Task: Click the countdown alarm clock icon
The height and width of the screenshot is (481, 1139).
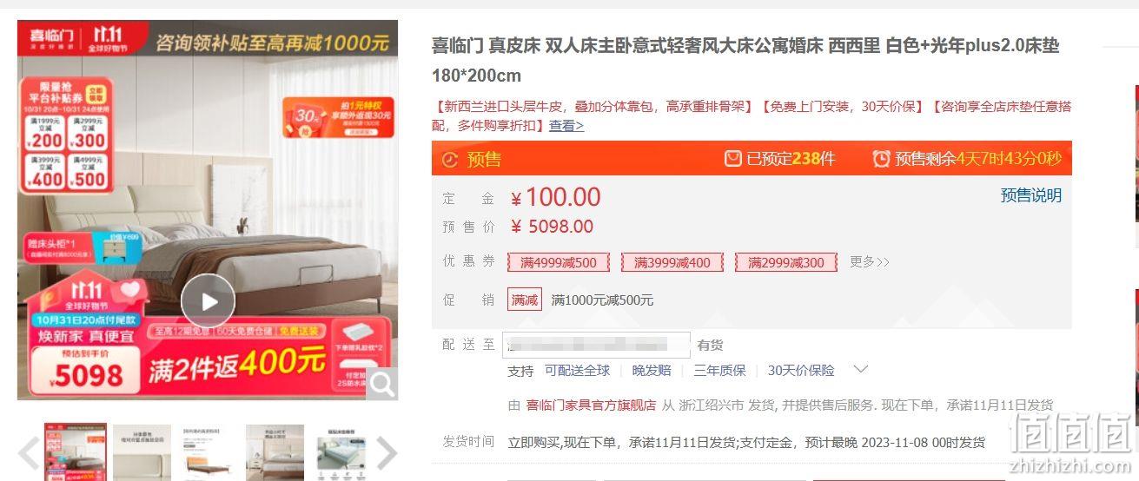Action: (881, 159)
